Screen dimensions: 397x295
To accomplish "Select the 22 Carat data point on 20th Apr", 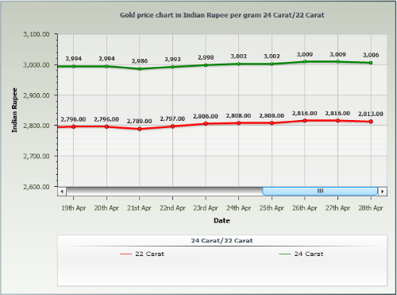I will point(106,126).
